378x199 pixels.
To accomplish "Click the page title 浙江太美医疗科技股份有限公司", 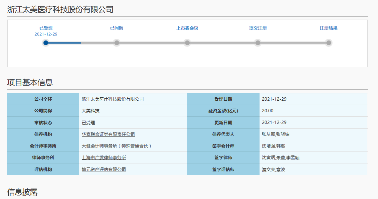I will coord(60,9).
